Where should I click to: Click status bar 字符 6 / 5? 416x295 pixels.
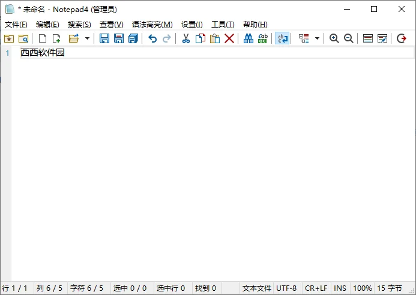point(86,288)
